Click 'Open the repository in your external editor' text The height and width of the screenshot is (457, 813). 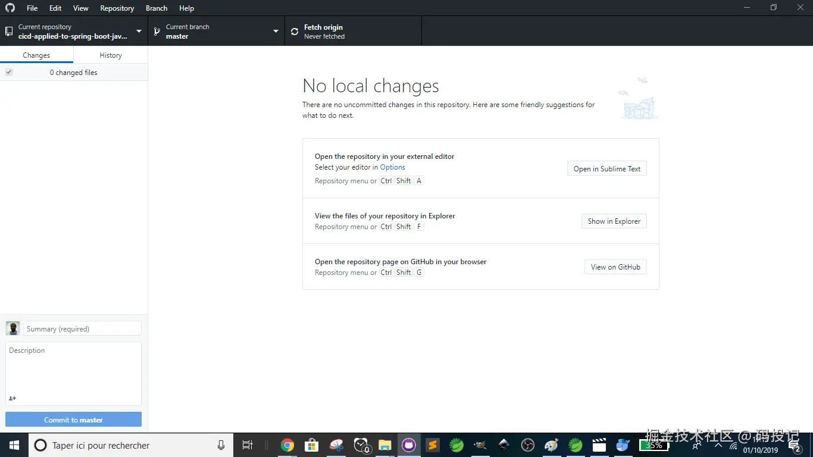coord(384,156)
